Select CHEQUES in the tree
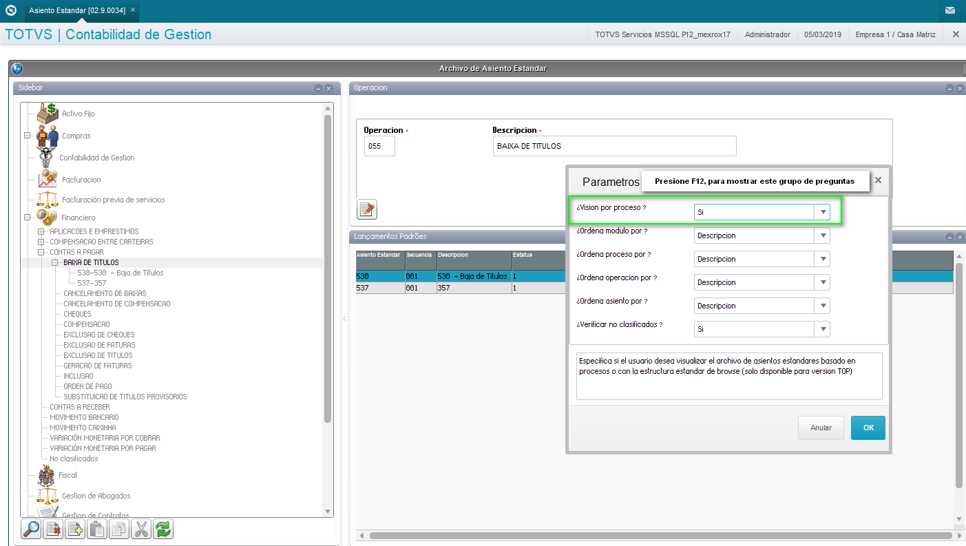 point(77,314)
